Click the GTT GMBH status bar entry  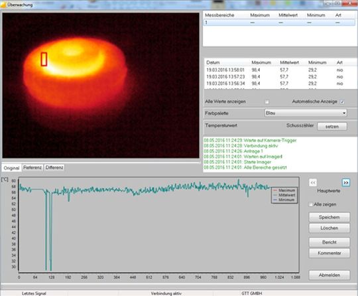(252, 293)
